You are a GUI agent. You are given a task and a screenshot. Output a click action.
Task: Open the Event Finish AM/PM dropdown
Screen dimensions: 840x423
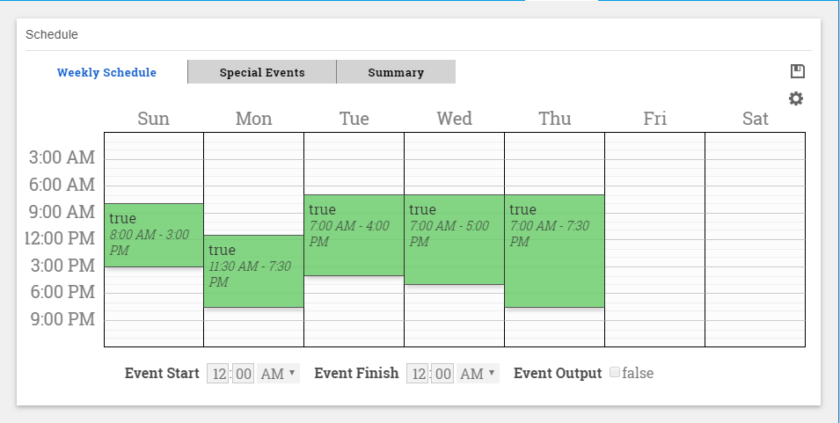[x=478, y=374]
